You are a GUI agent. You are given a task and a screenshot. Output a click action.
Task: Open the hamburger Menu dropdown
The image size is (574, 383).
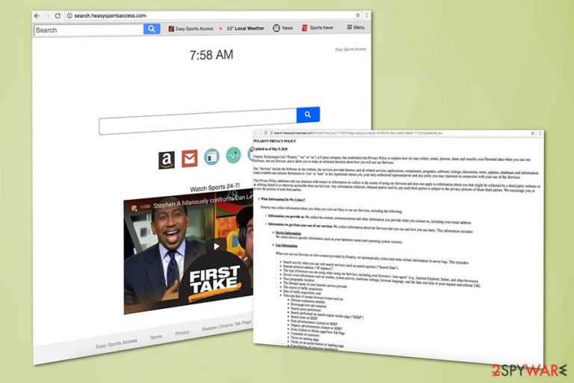pyautogui.click(x=356, y=27)
